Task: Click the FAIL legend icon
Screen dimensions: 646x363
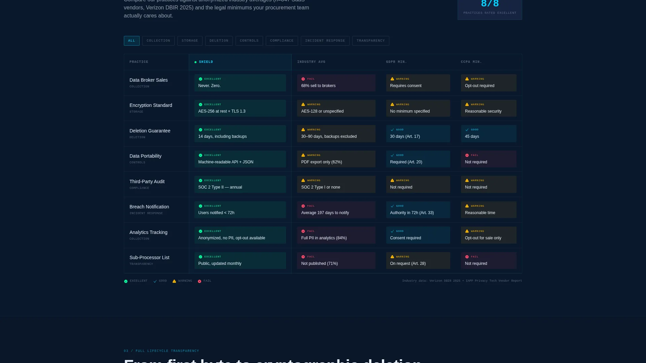Action: coord(200,281)
